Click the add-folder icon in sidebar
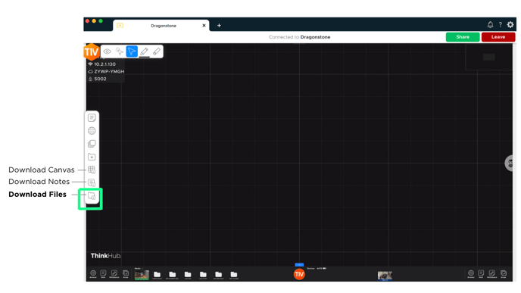Image resolution: width=521 pixels, height=293 pixels. point(92,157)
